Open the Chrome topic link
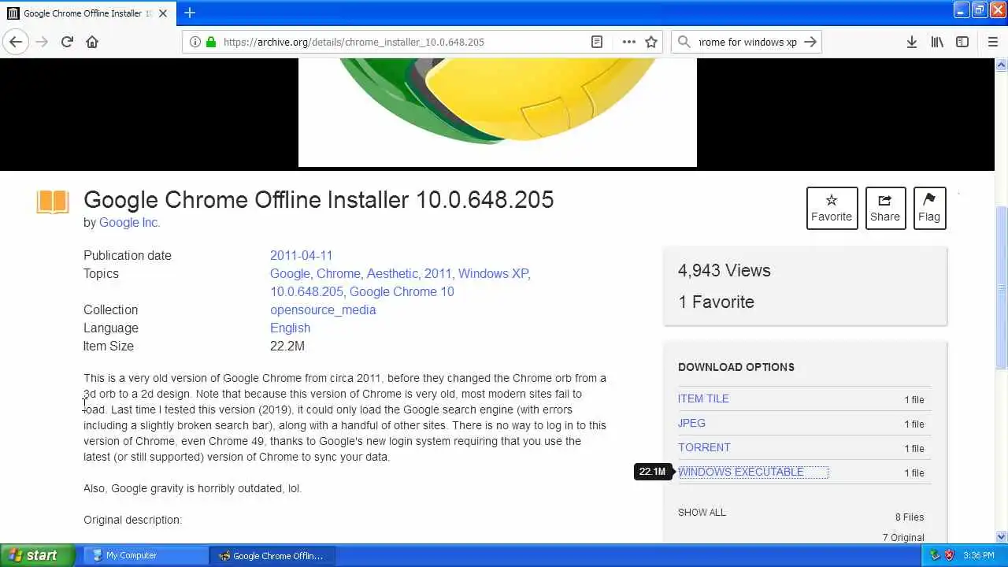 point(339,273)
